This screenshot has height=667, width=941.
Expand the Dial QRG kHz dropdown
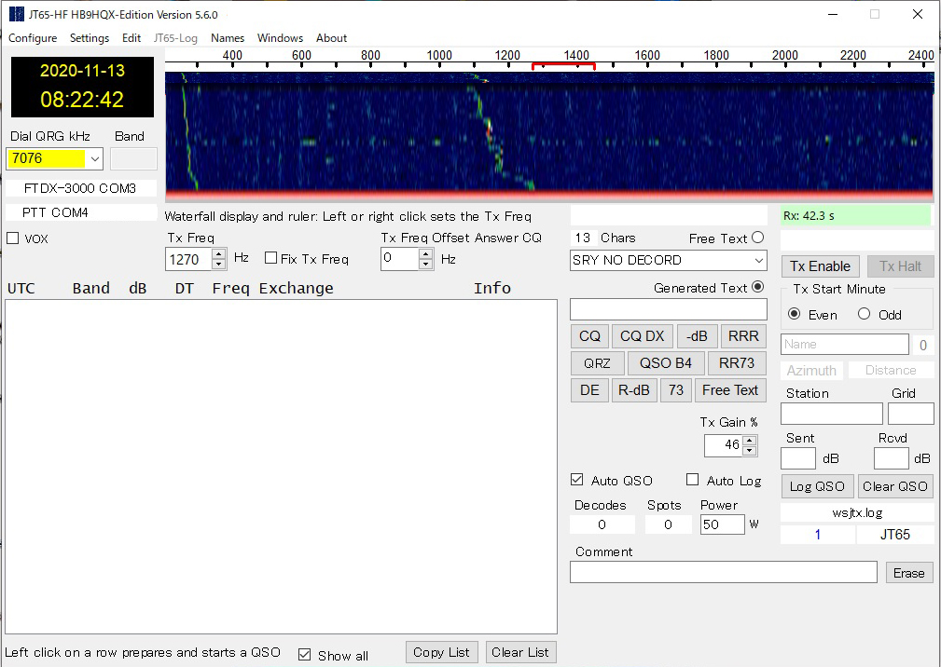[95, 158]
